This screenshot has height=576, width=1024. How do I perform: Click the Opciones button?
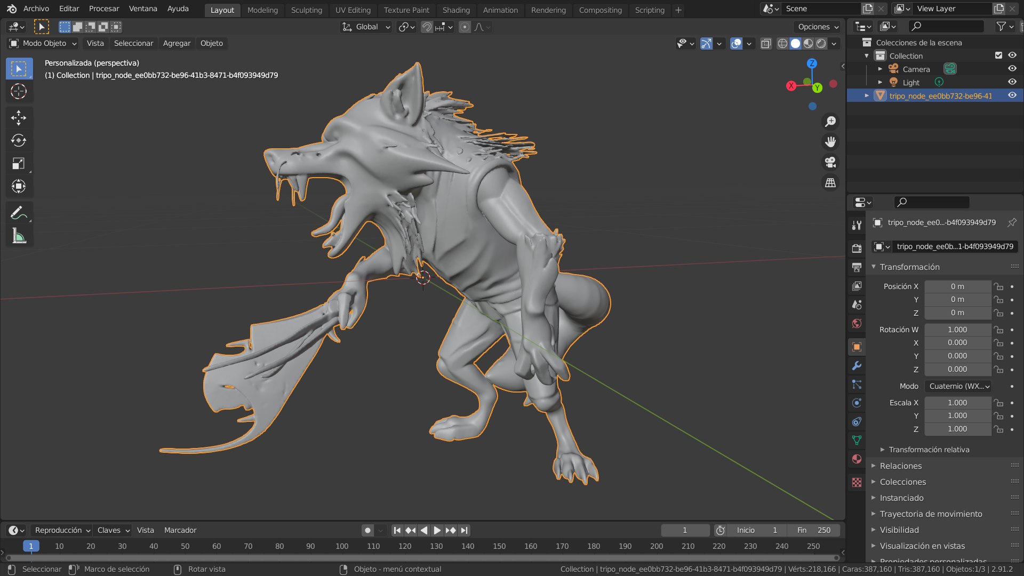[x=818, y=27]
